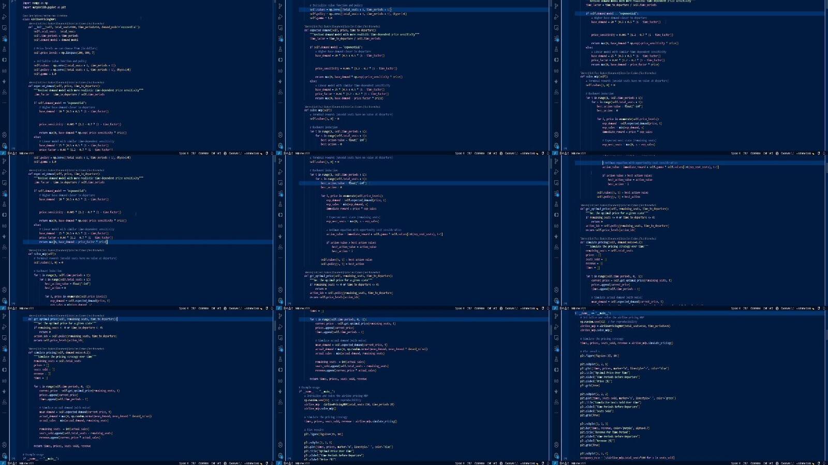Click 'import numpy as np' line in top-left pane
828x465 pixels.
pyautogui.click(x=35, y=3)
